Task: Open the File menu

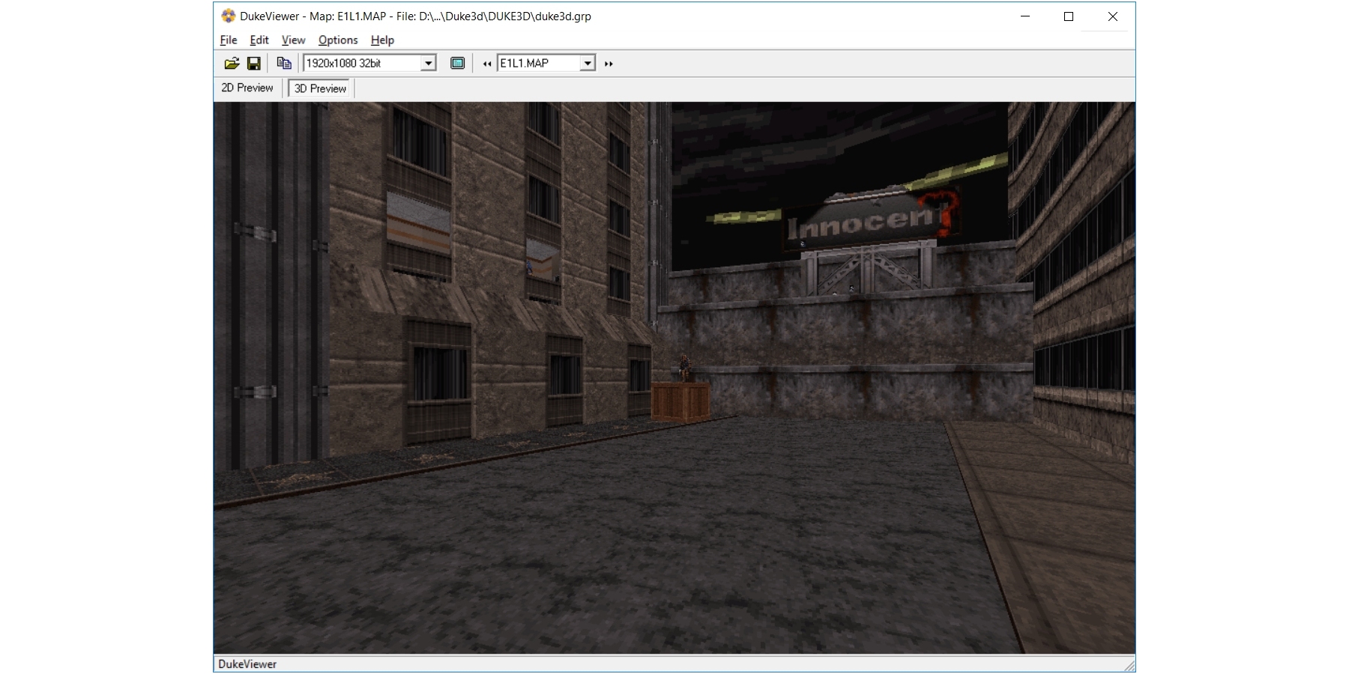Action: (228, 40)
